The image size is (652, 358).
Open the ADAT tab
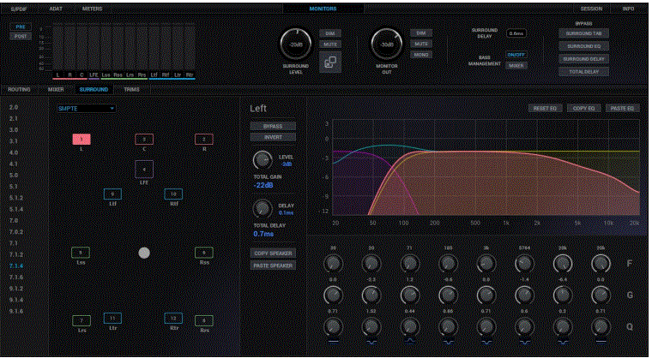pos(56,9)
